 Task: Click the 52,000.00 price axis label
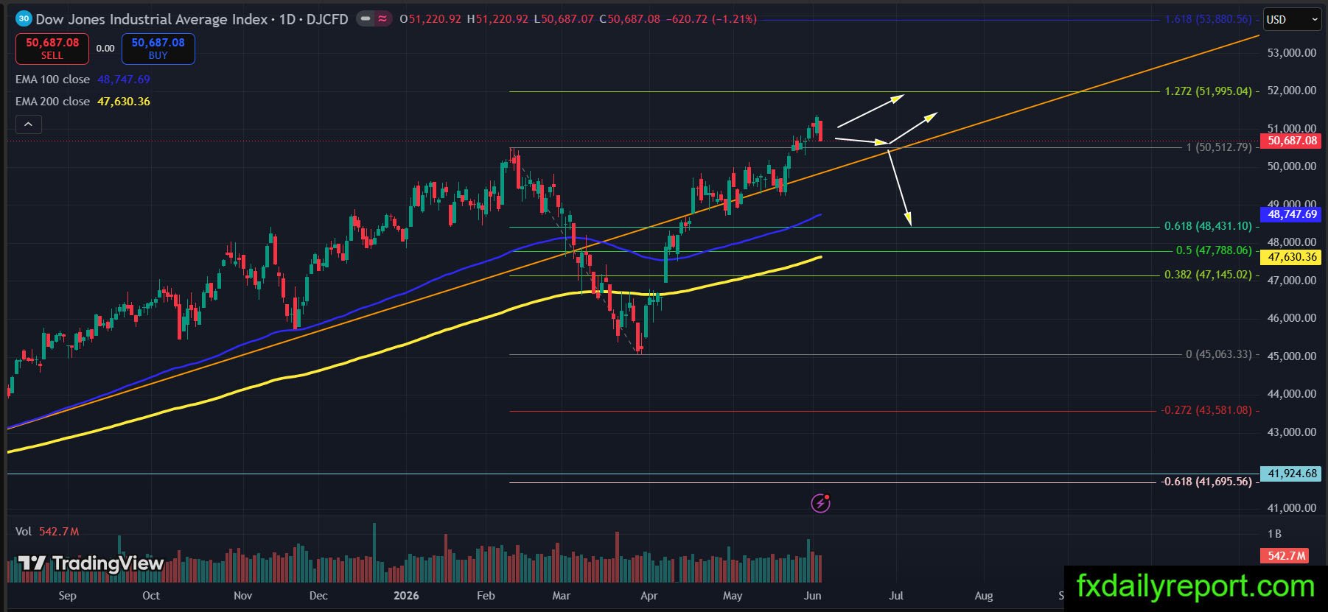click(1292, 91)
